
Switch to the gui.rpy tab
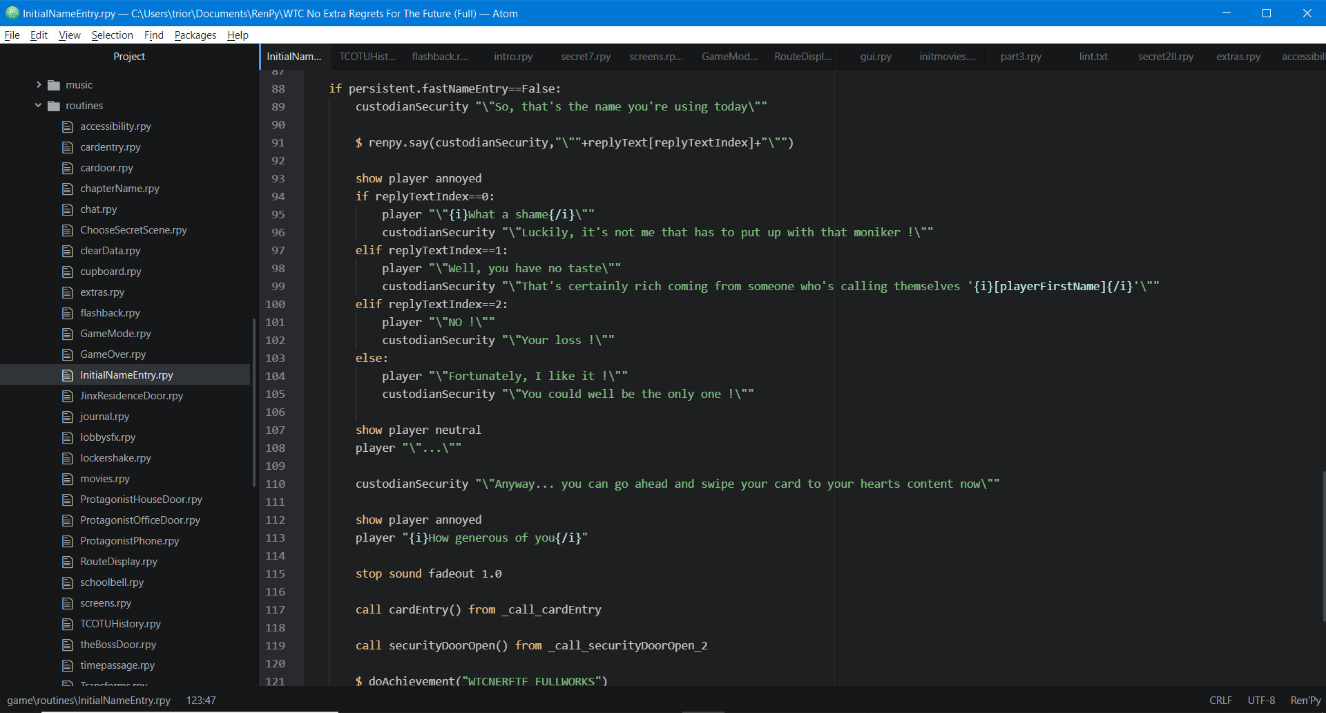[x=875, y=57]
